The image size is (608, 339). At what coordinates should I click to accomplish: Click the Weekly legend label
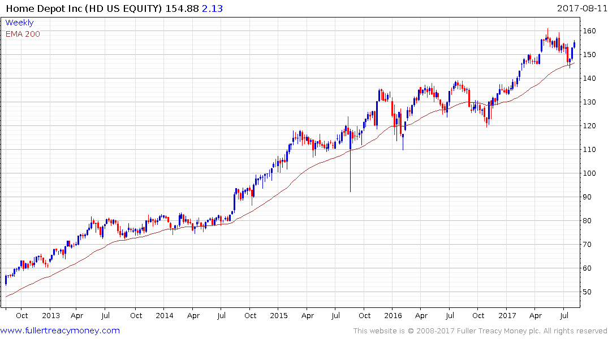[x=19, y=23]
